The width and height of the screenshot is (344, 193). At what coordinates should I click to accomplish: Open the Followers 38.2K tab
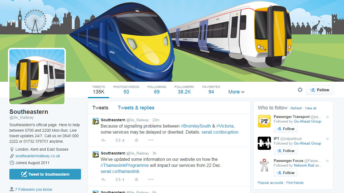click(184, 90)
